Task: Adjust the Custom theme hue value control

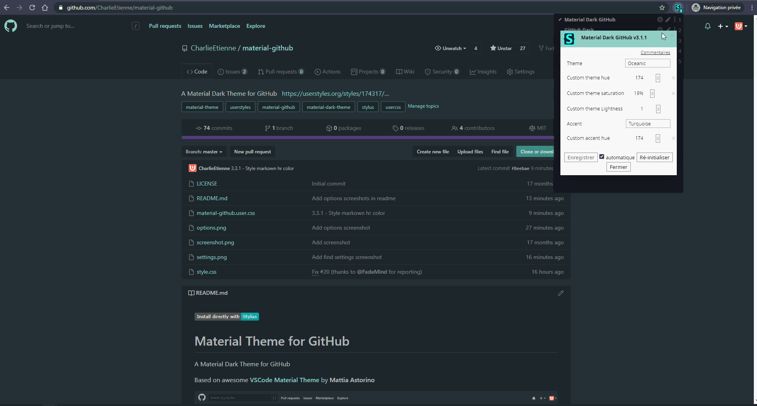Action: pyautogui.click(x=658, y=78)
